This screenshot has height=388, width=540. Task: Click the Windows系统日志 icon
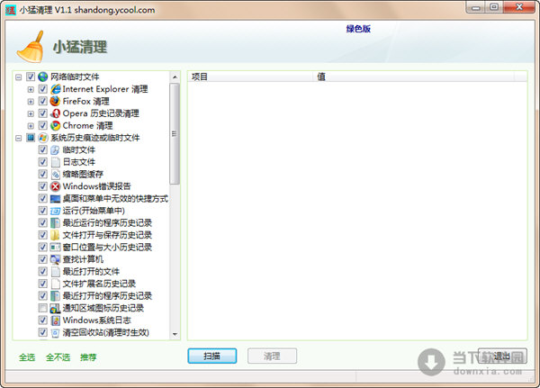(55, 320)
